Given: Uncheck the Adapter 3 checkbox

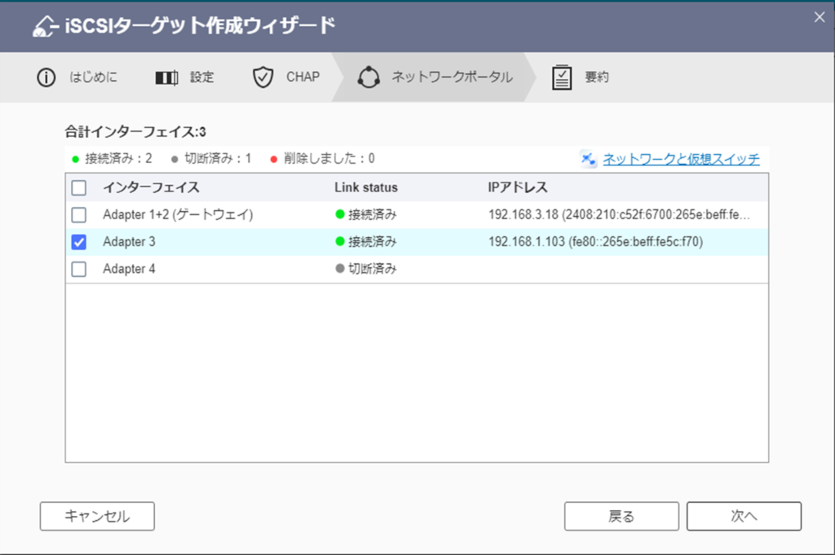Looking at the screenshot, I should click(79, 242).
